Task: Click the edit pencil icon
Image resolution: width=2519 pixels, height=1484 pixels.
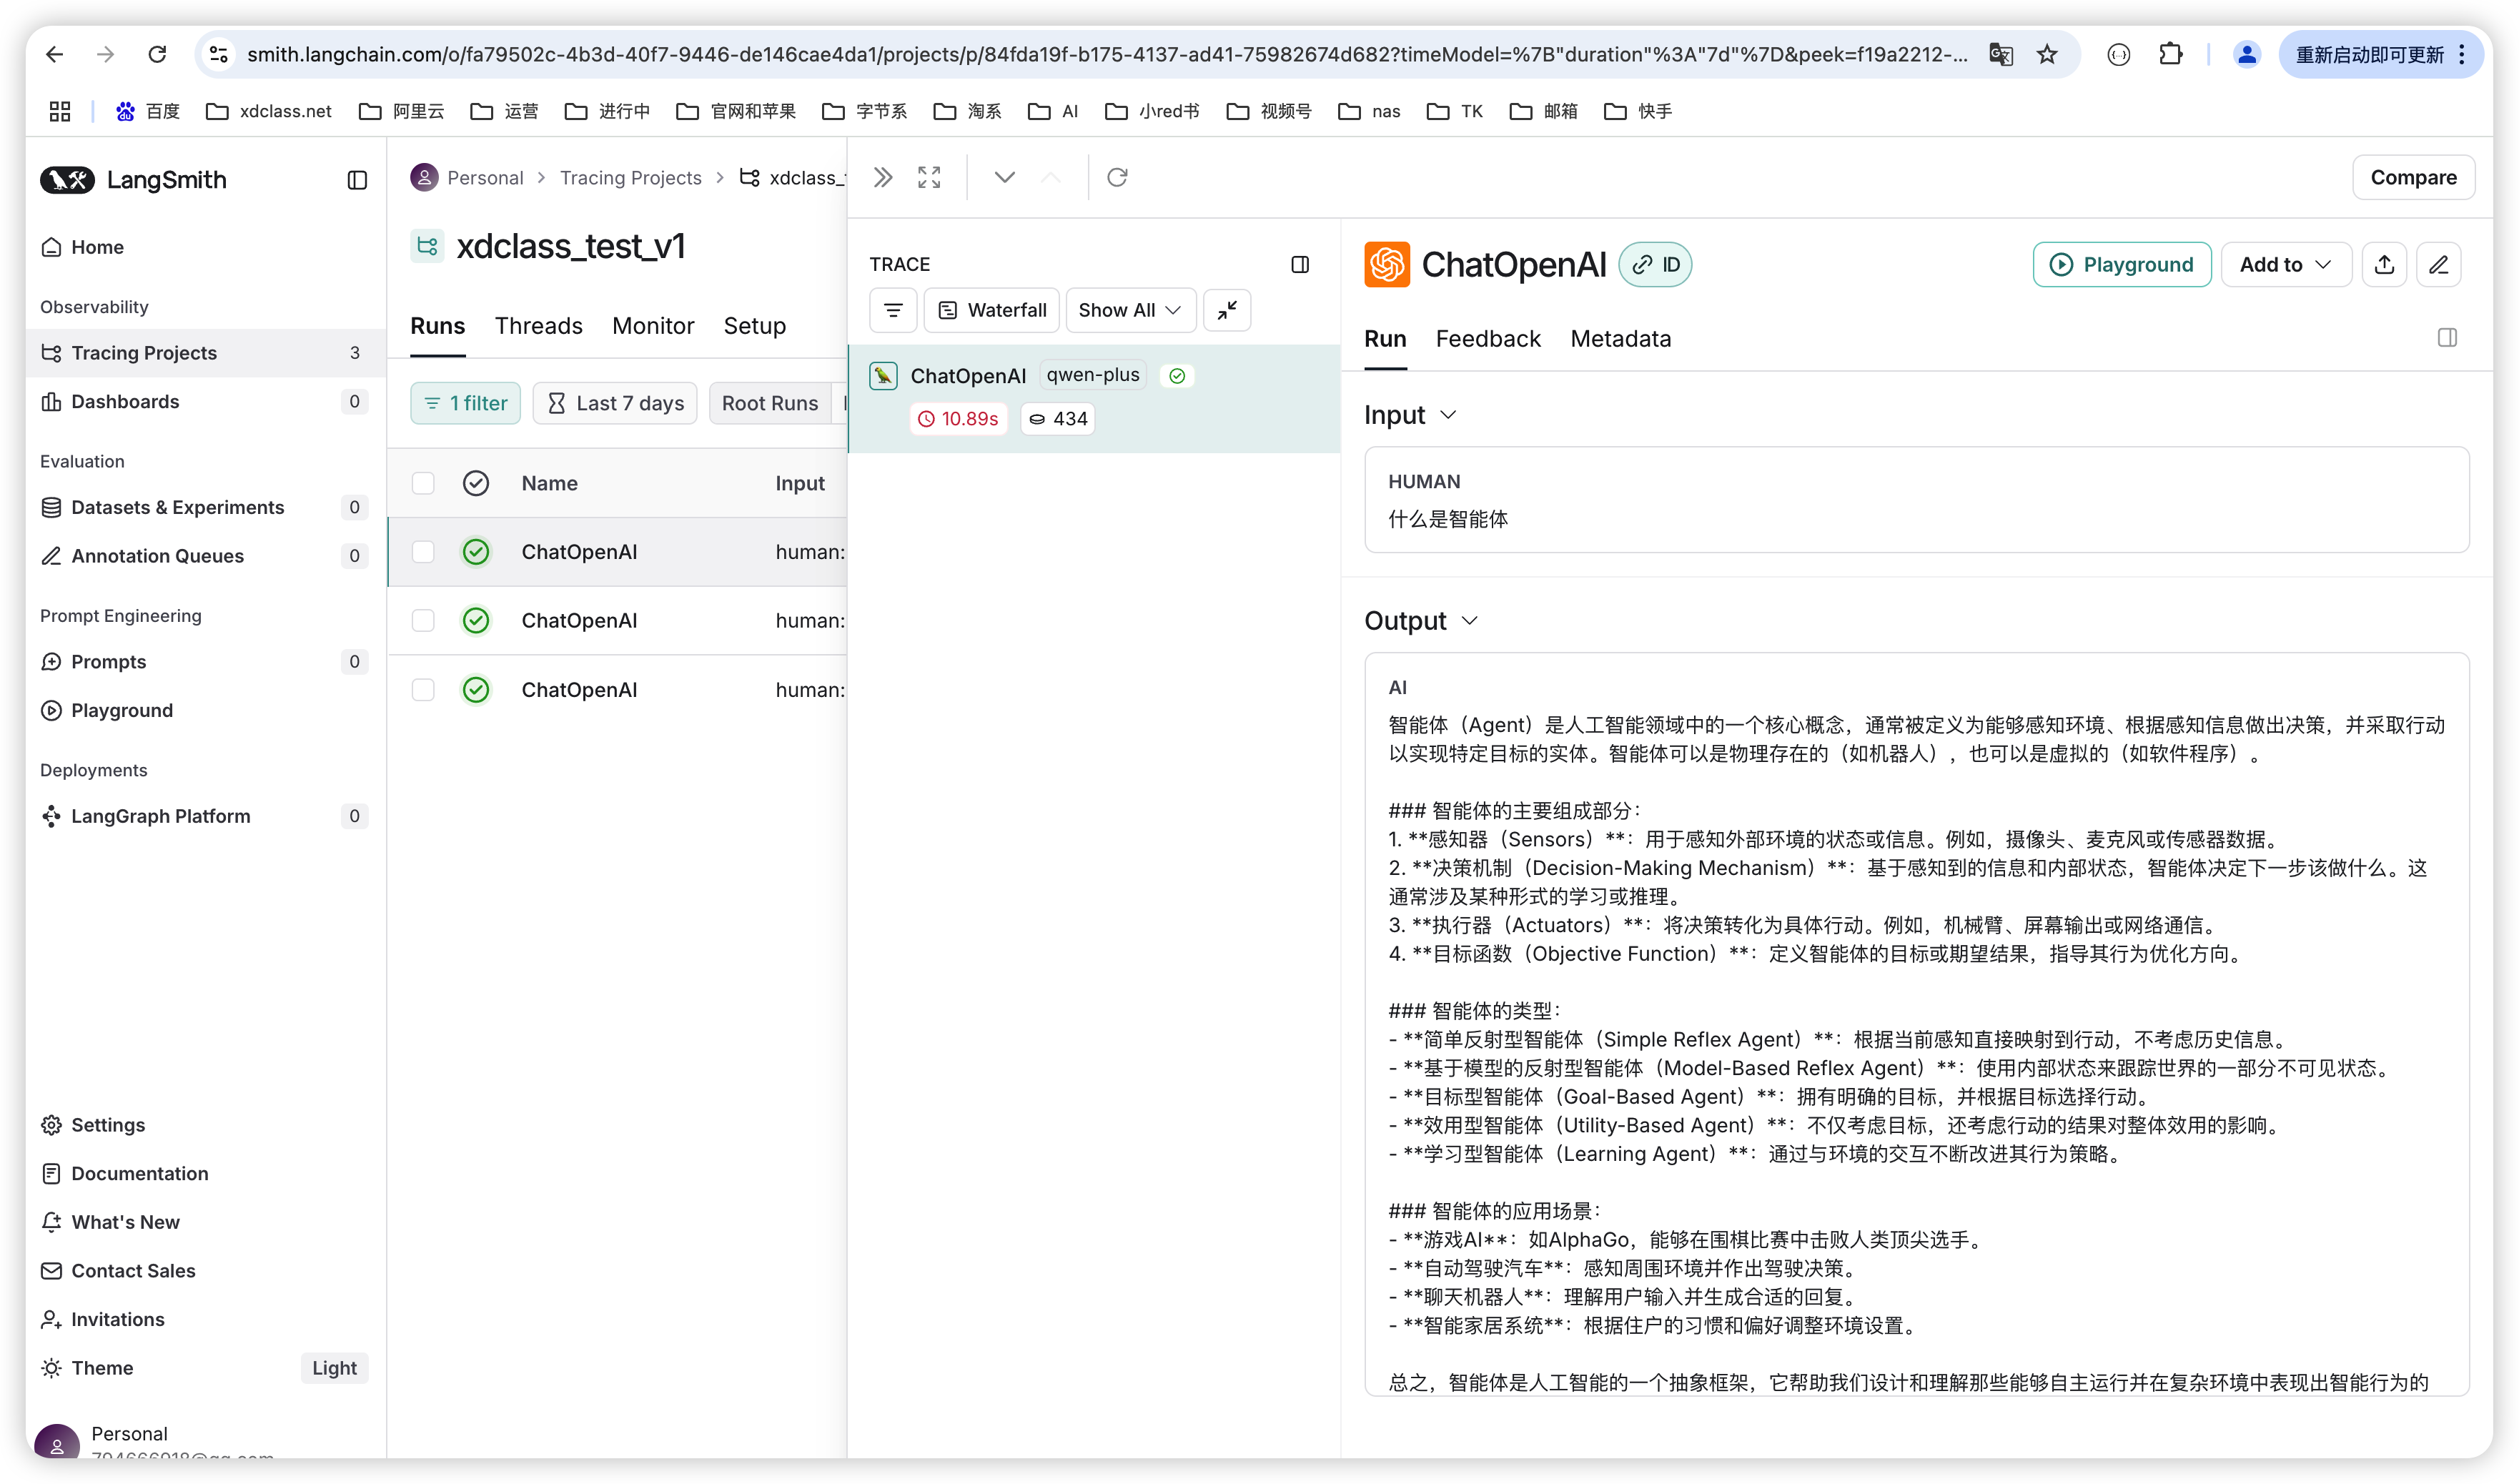Action: (2438, 265)
